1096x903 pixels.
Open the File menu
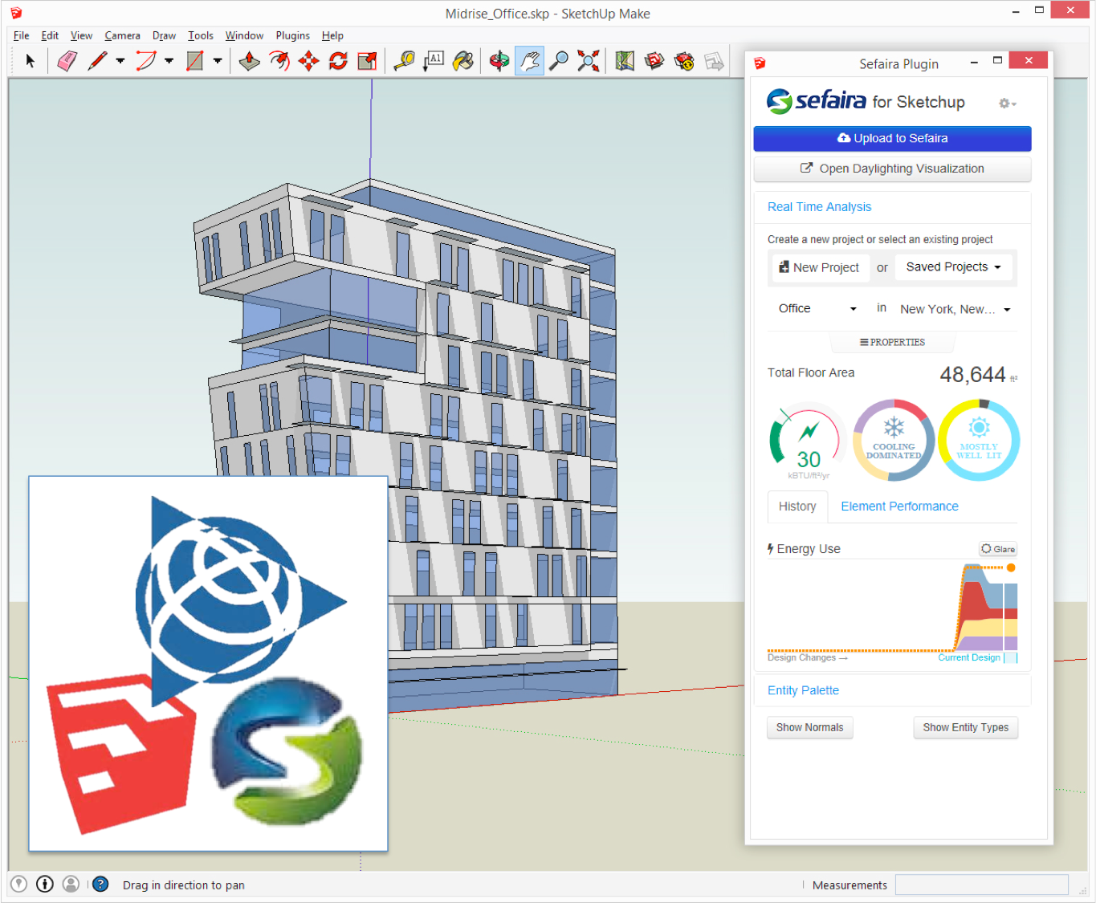(22, 35)
